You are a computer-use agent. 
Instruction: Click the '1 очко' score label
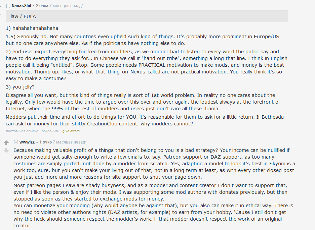(x=45, y=142)
